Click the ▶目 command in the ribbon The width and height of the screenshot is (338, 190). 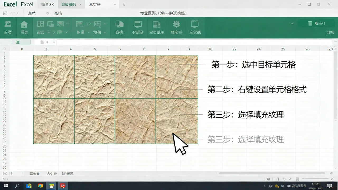click(x=81, y=32)
